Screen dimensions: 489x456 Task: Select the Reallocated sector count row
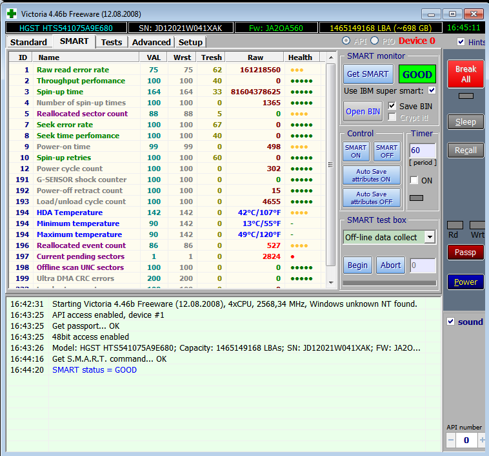[x=167, y=114]
